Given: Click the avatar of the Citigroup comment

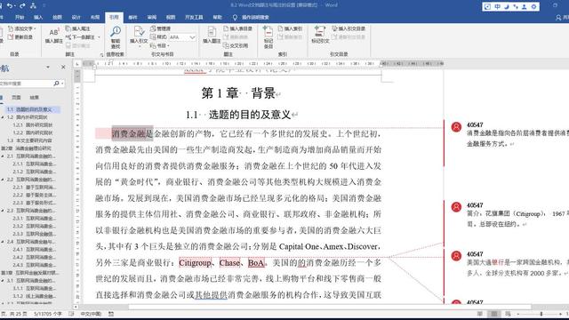Looking at the screenshot, I should pyautogui.click(x=456, y=207).
